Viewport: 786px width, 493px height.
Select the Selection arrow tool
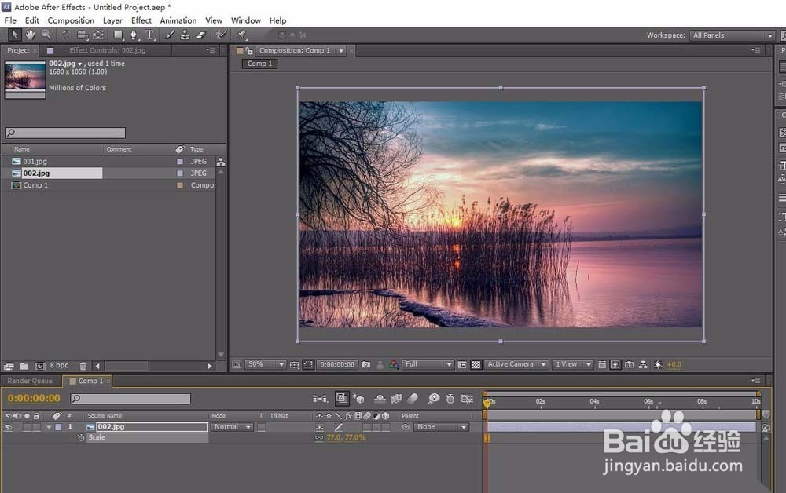point(14,35)
